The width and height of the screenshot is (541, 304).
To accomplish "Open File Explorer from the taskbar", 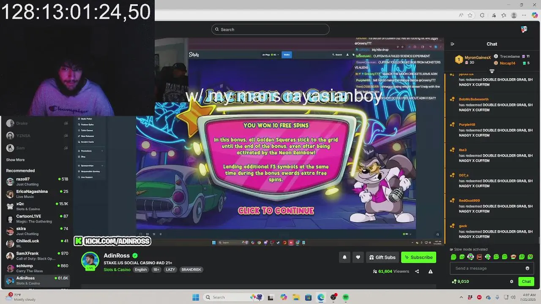I will 296,297.
